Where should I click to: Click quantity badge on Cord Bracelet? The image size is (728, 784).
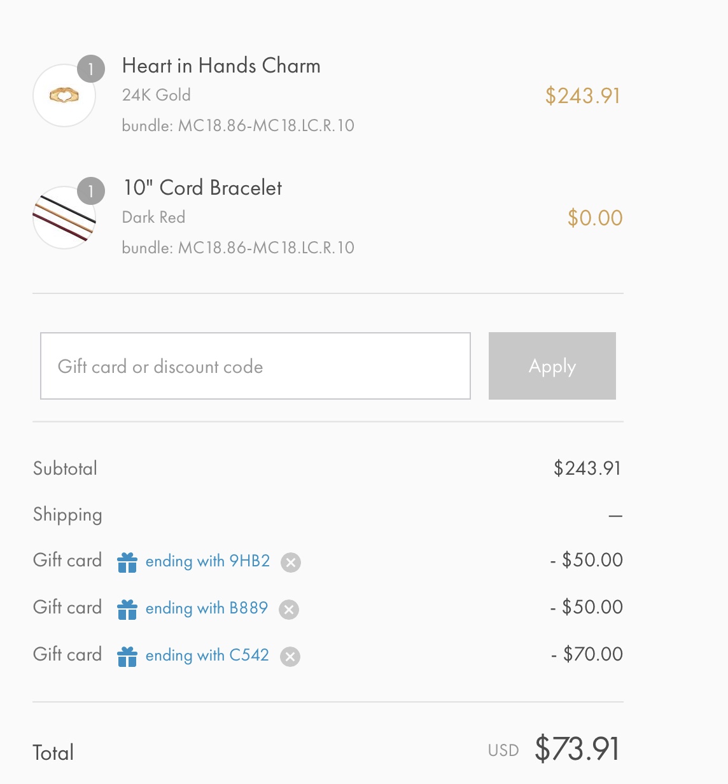click(x=91, y=191)
